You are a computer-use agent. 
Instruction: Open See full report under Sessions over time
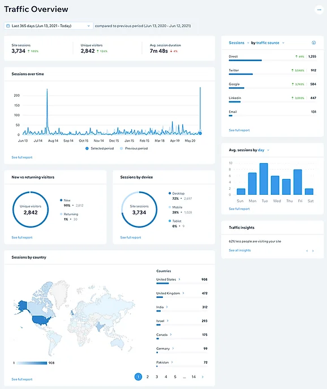pyautogui.click(x=22, y=157)
